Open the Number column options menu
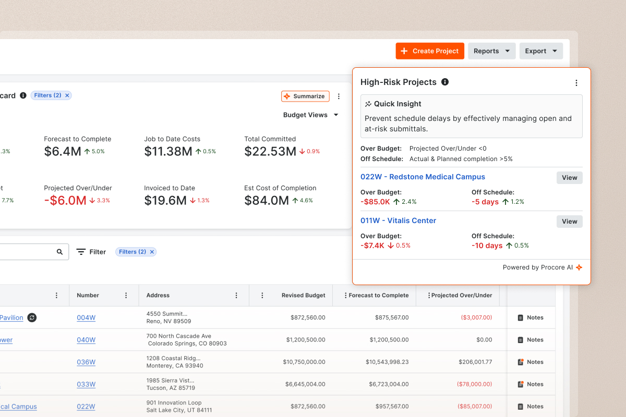Screen dimensions: 626x417 pos(126,296)
